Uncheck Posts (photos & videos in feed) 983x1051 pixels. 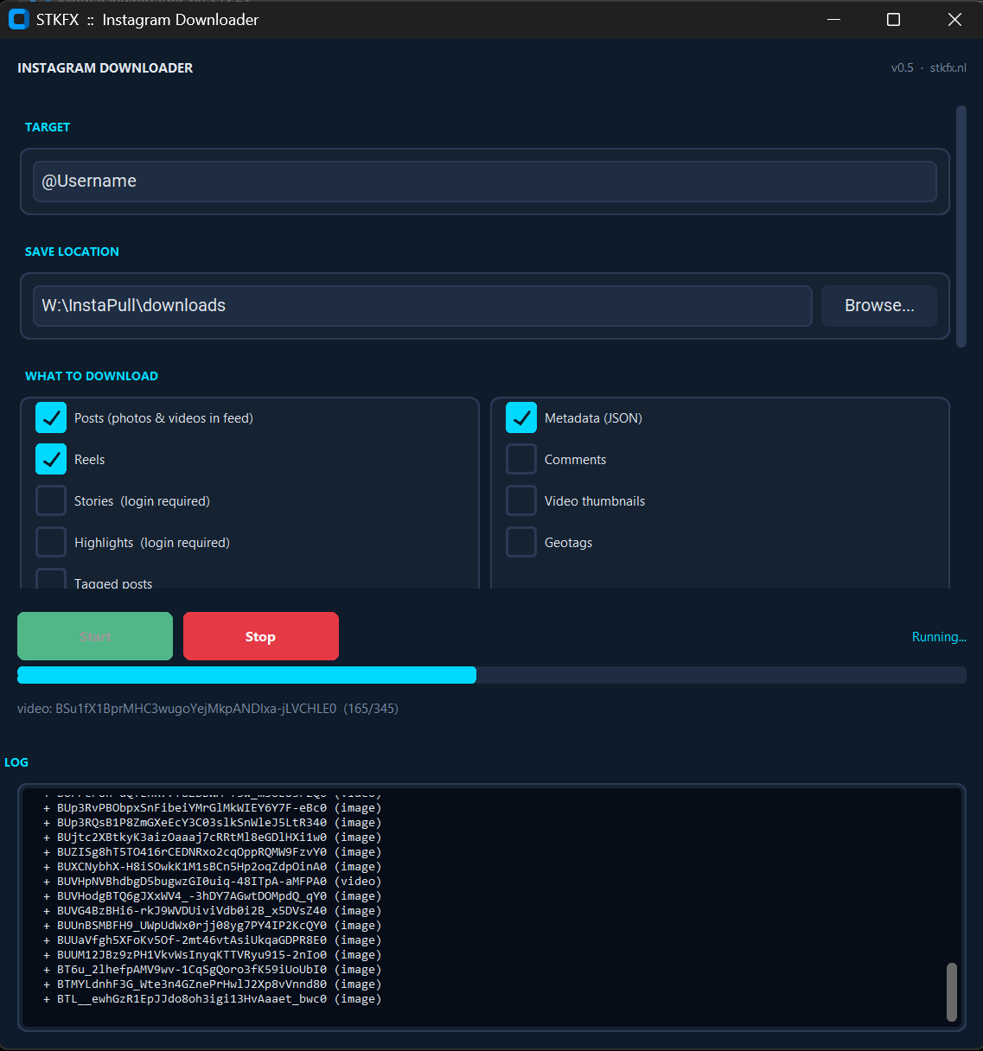click(51, 417)
